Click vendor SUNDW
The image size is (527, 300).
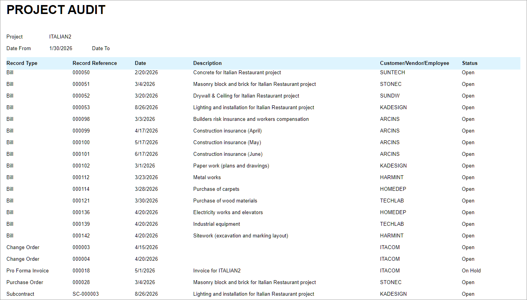click(390, 96)
